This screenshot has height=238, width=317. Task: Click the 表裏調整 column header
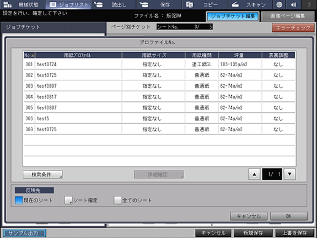(278, 55)
